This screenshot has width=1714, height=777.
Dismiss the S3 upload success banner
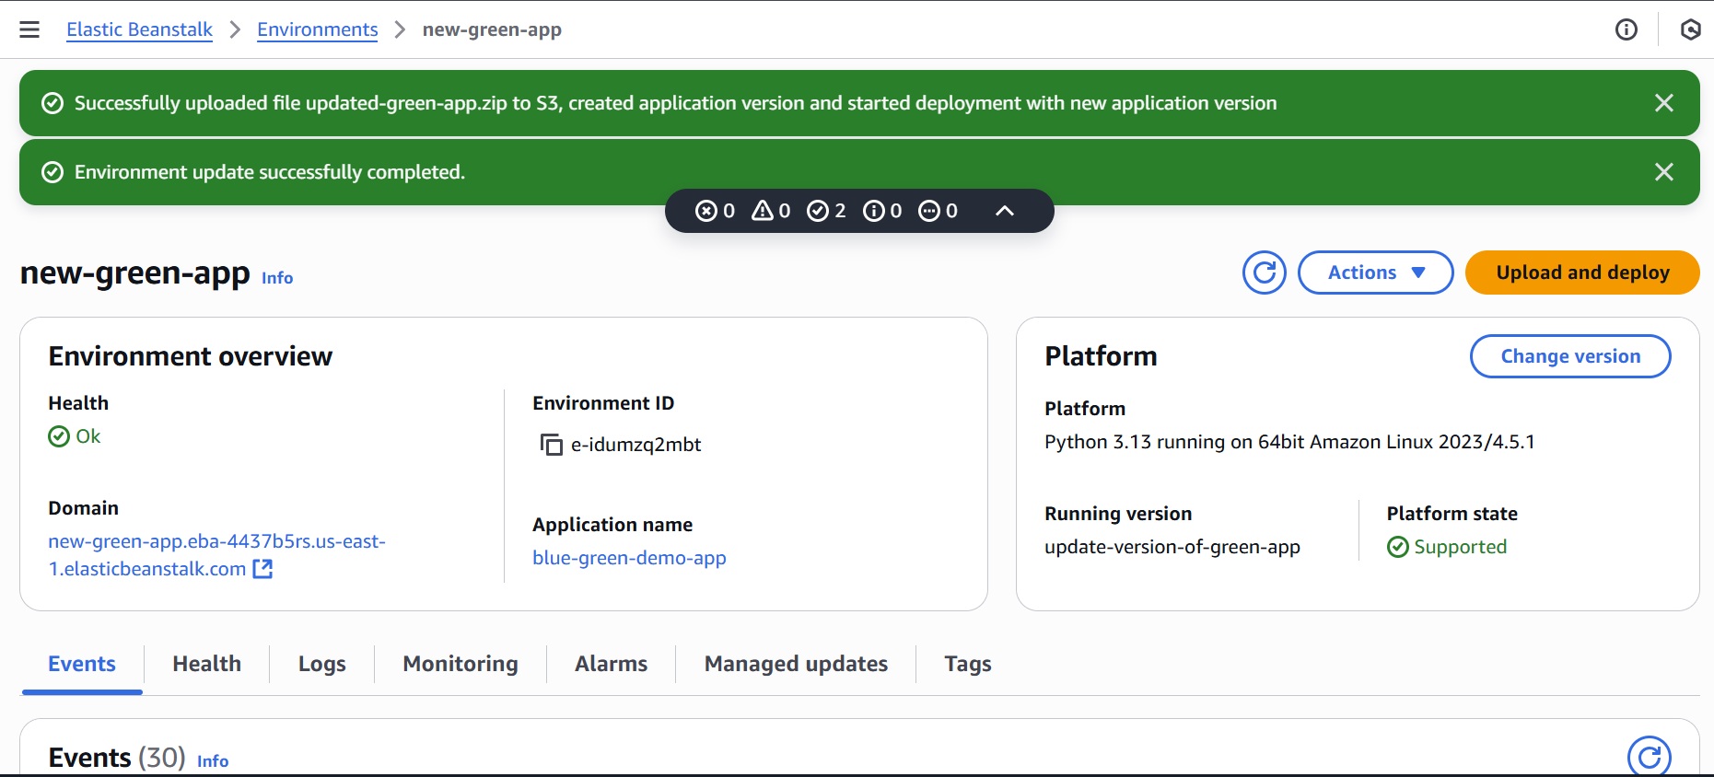click(1663, 103)
